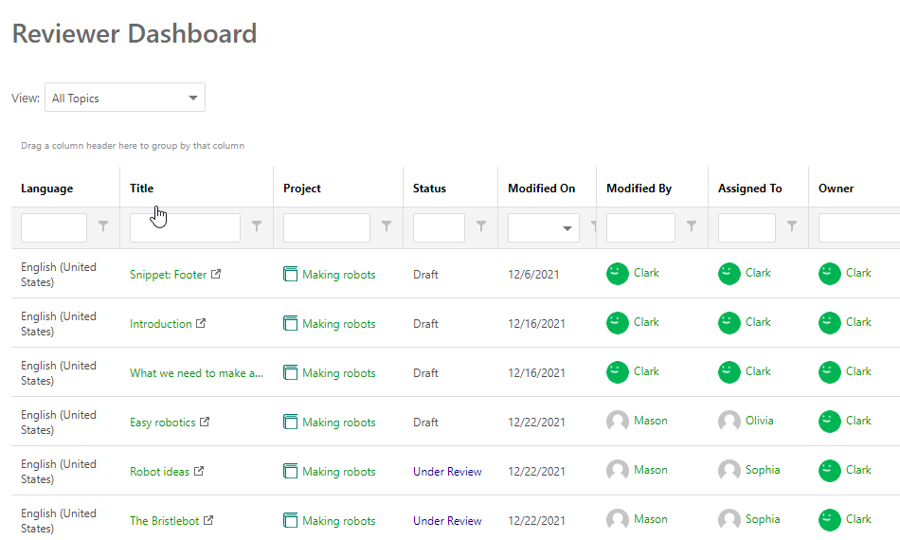Click filter icon for Modified By column
The image size is (900, 540).
[692, 226]
